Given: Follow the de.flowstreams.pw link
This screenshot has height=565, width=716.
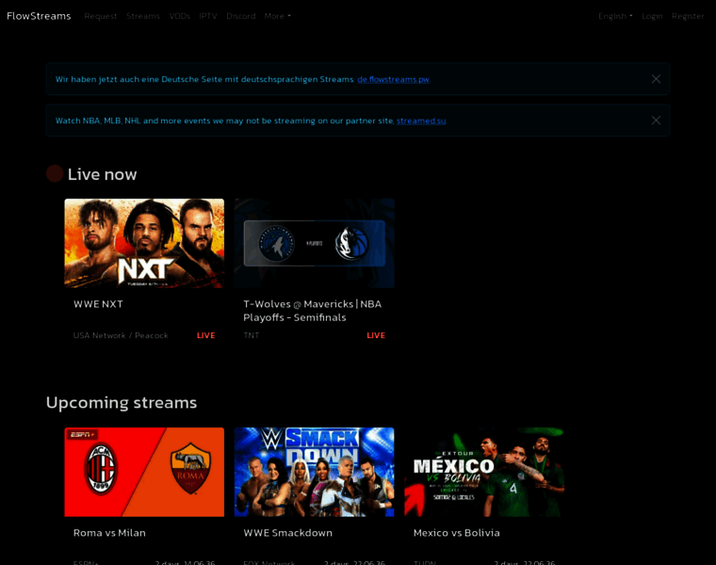Looking at the screenshot, I should coord(393,79).
